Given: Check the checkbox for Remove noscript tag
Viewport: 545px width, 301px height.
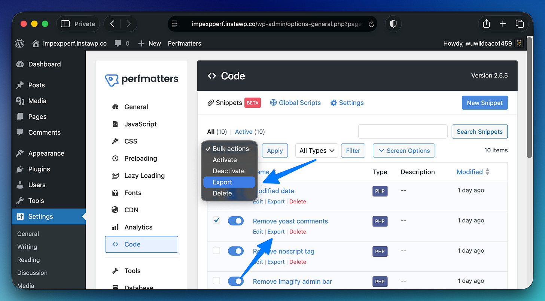Looking at the screenshot, I should (x=216, y=251).
